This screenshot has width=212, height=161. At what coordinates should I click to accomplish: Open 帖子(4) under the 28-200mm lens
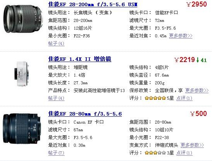[x=56, y=44]
